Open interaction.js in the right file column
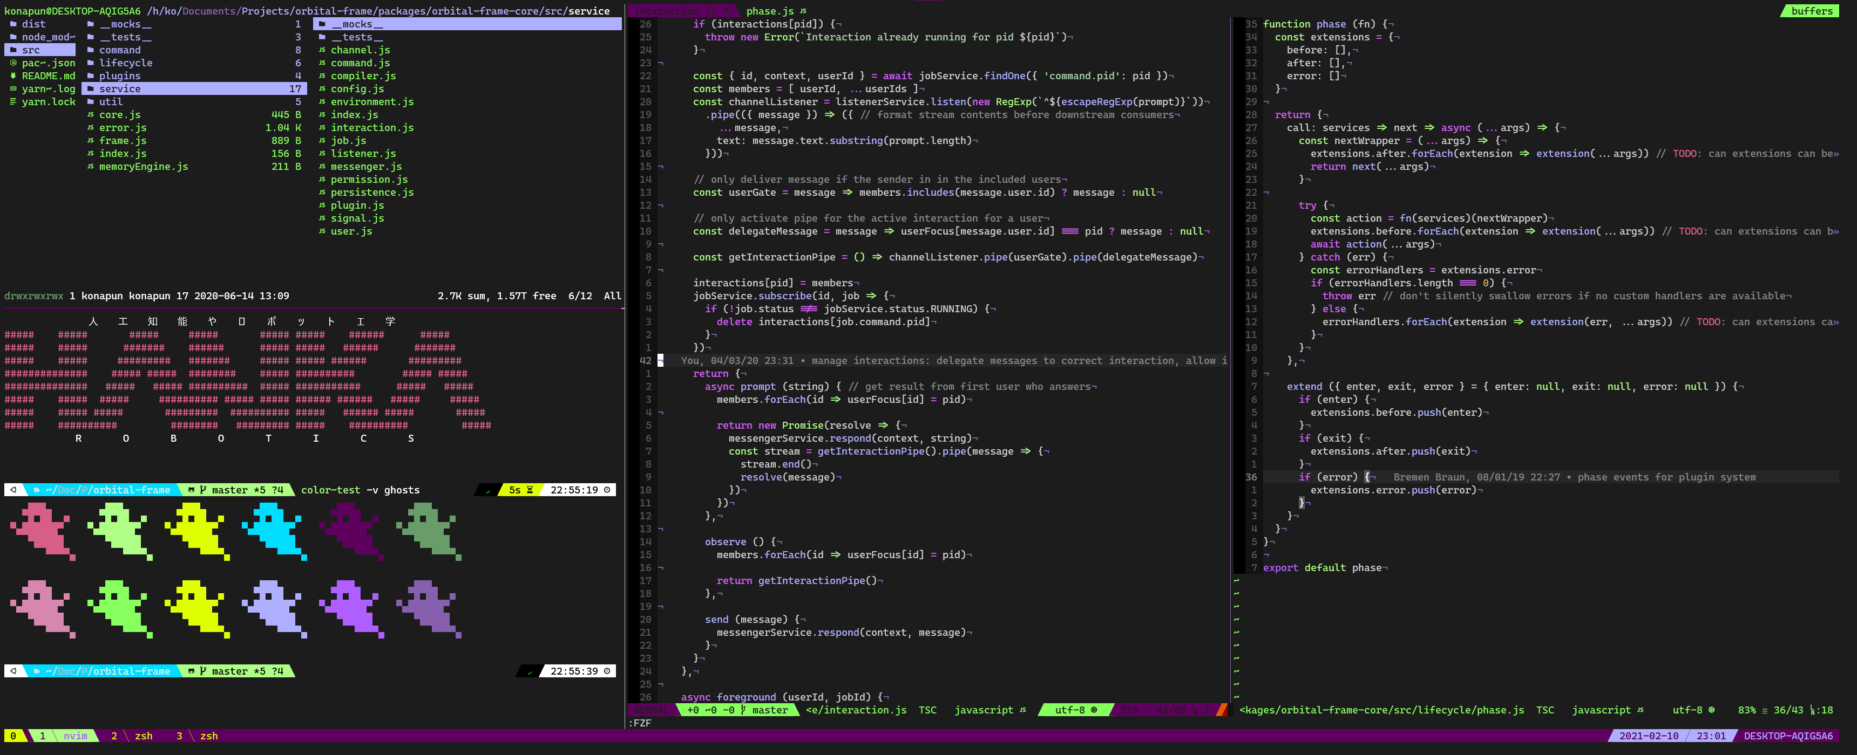The width and height of the screenshot is (1857, 755). pos(372,127)
